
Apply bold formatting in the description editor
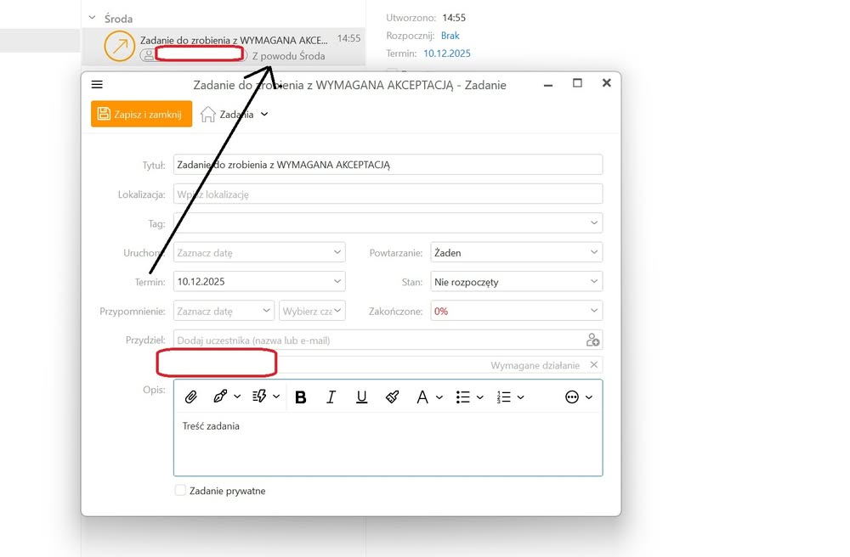pyautogui.click(x=300, y=397)
